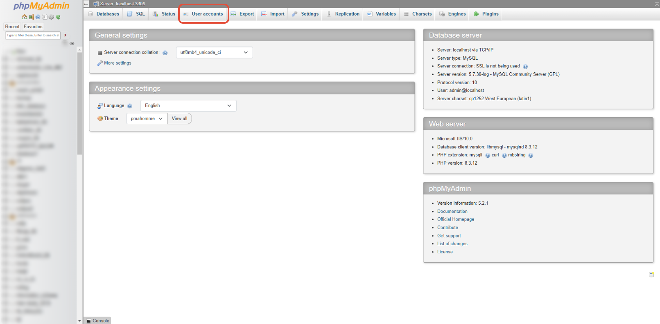The image size is (660, 324).
Task: Click the text 'PHP version: 8.3.12'
Action: [x=457, y=163]
